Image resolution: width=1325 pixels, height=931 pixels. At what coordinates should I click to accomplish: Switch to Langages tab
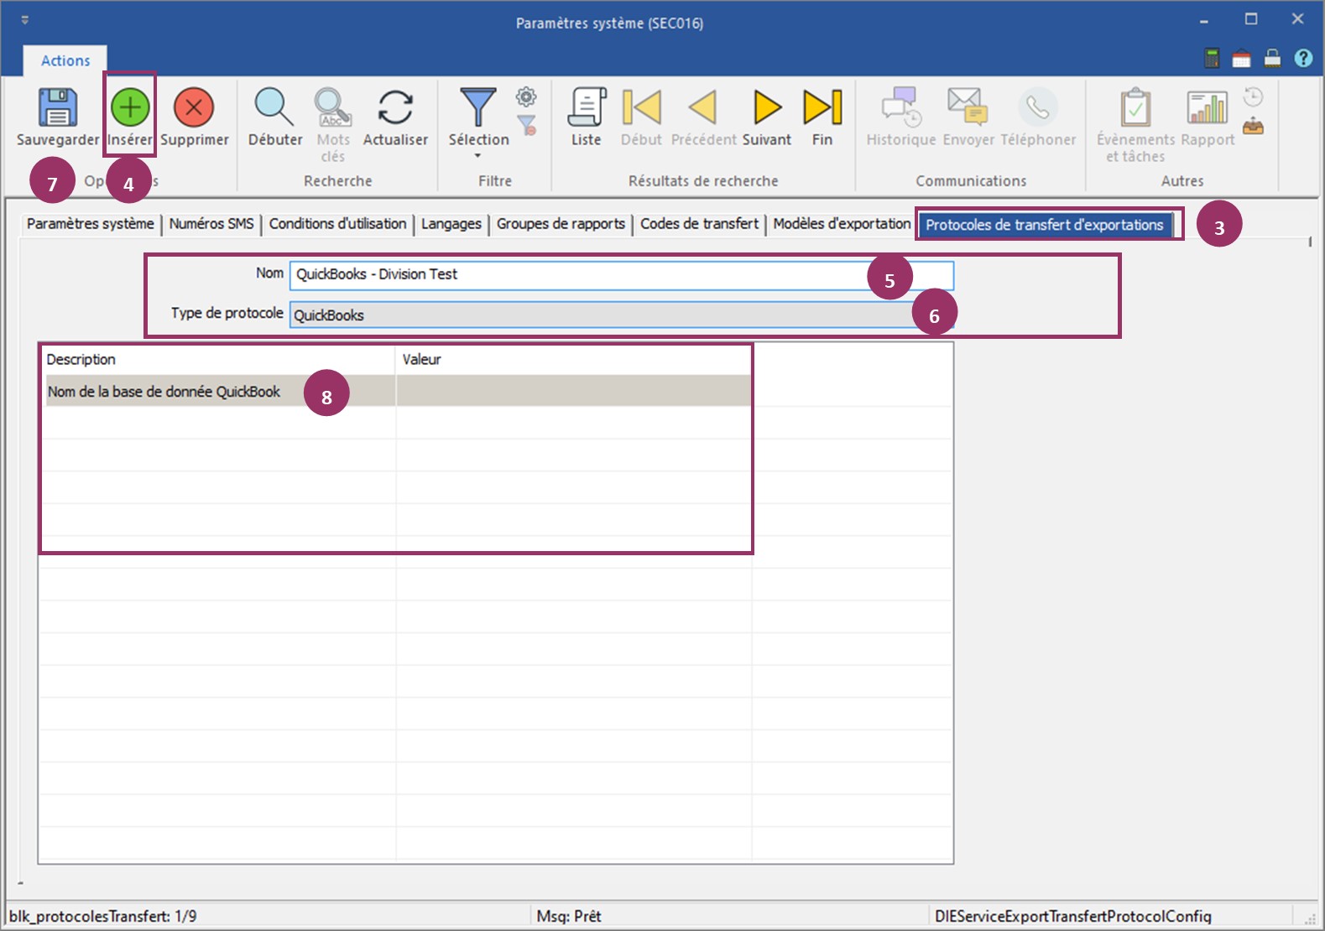(x=451, y=223)
